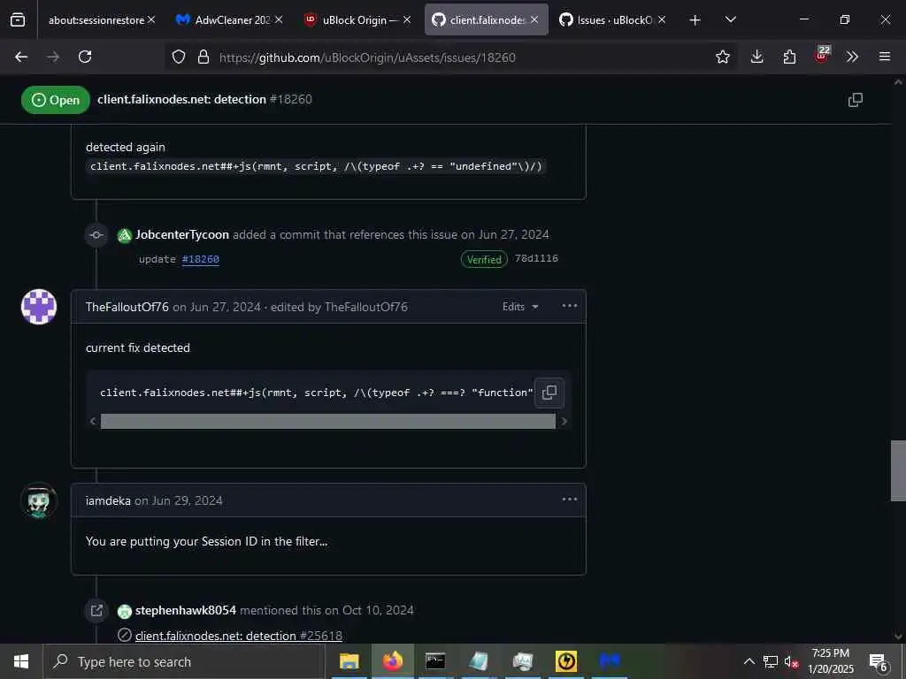Open #18260 link in commit message
Viewport: 906px width, 679px height.
pos(201,259)
